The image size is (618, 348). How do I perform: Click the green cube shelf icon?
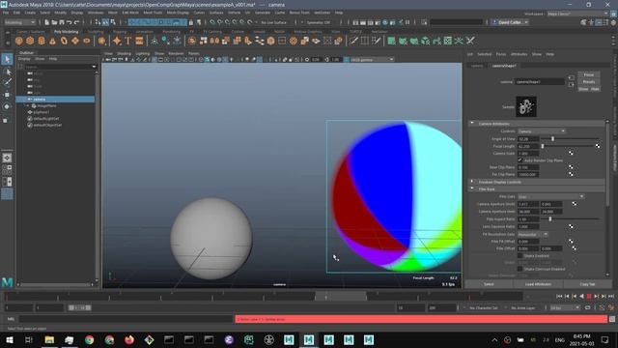[426, 41]
